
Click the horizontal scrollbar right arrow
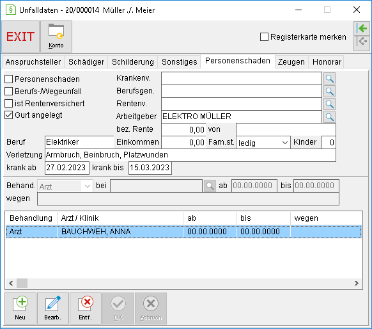(357, 283)
